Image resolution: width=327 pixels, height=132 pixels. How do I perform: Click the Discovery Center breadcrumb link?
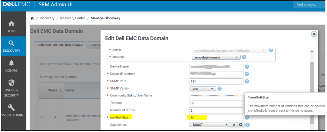point(72,18)
